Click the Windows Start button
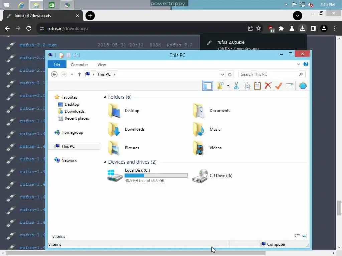Image resolution: width=342 pixels, height=256 pixels. [7, 5]
